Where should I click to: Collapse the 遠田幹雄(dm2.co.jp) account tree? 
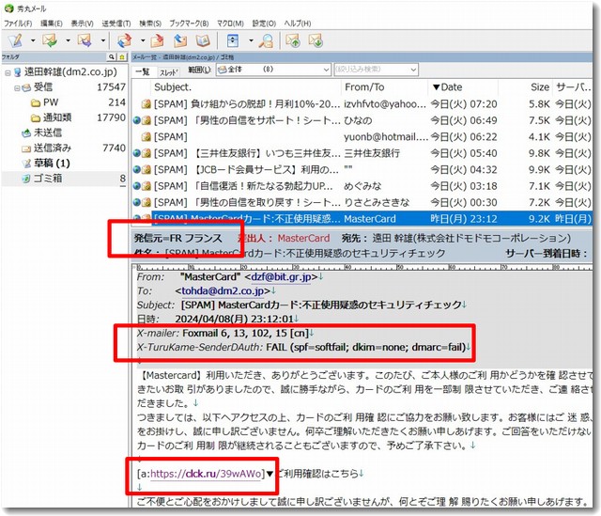click(x=8, y=72)
